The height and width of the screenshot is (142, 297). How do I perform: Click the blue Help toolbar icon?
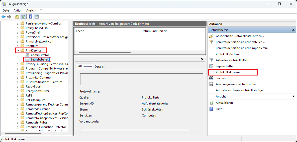(30, 16)
